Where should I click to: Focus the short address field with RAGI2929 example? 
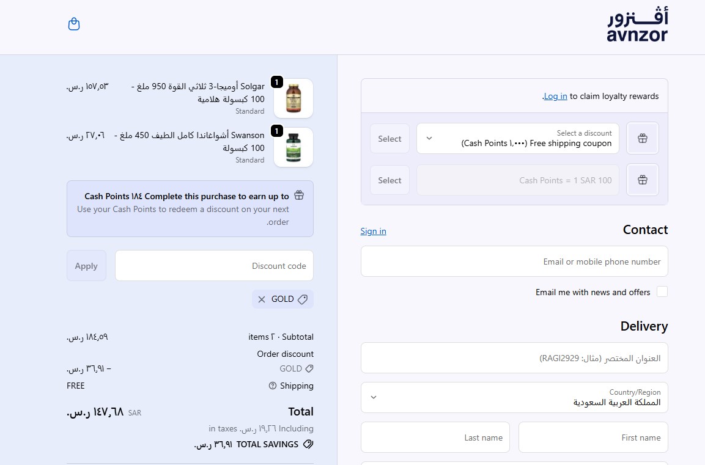point(514,358)
